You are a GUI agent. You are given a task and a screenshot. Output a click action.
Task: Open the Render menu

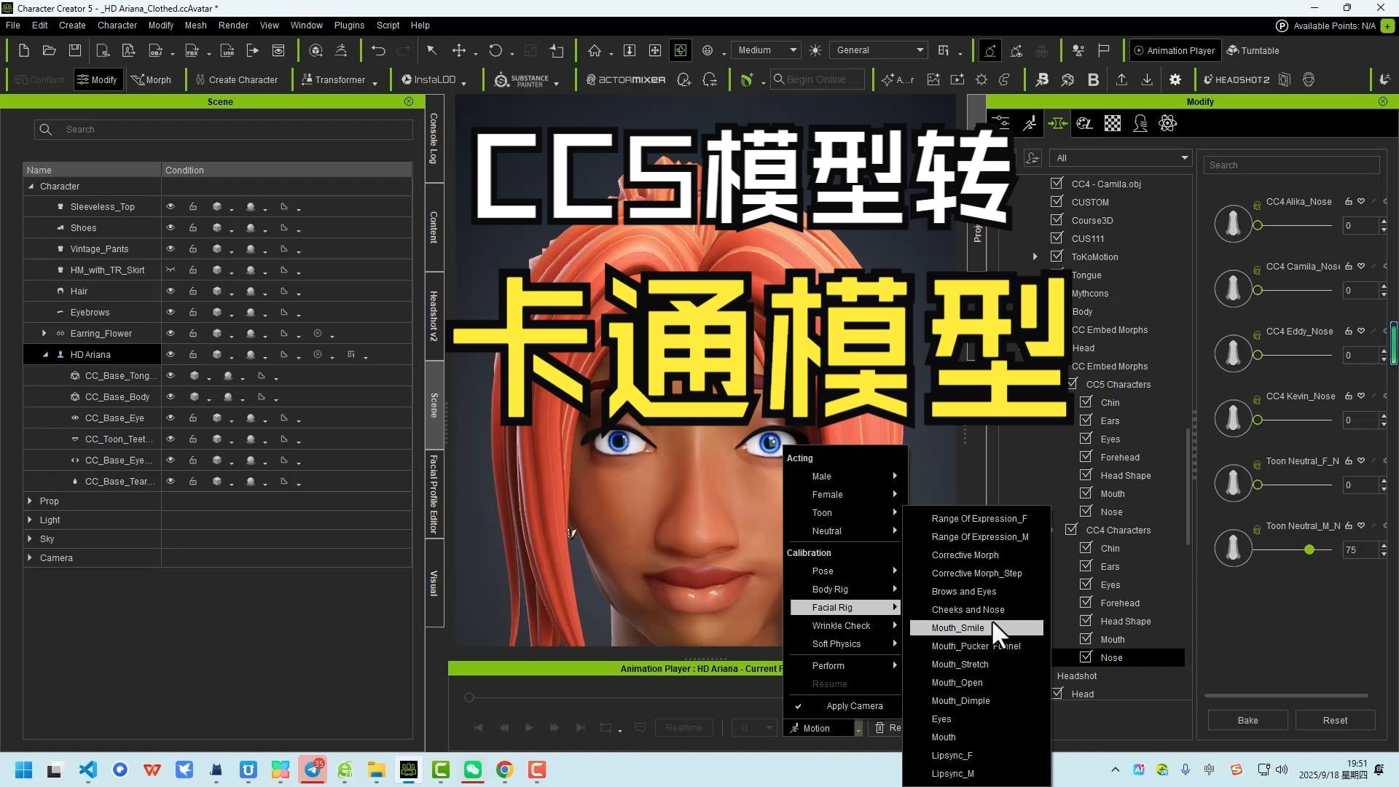(233, 25)
